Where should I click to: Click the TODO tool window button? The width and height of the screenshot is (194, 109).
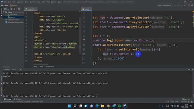tap(18, 99)
